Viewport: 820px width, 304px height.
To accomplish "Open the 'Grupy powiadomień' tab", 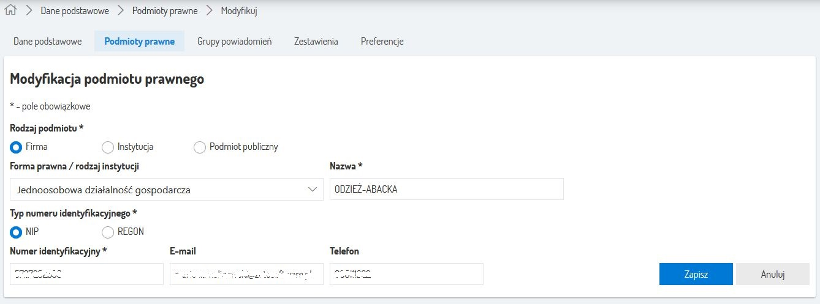I will pyautogui.click(x=234, y=42).
